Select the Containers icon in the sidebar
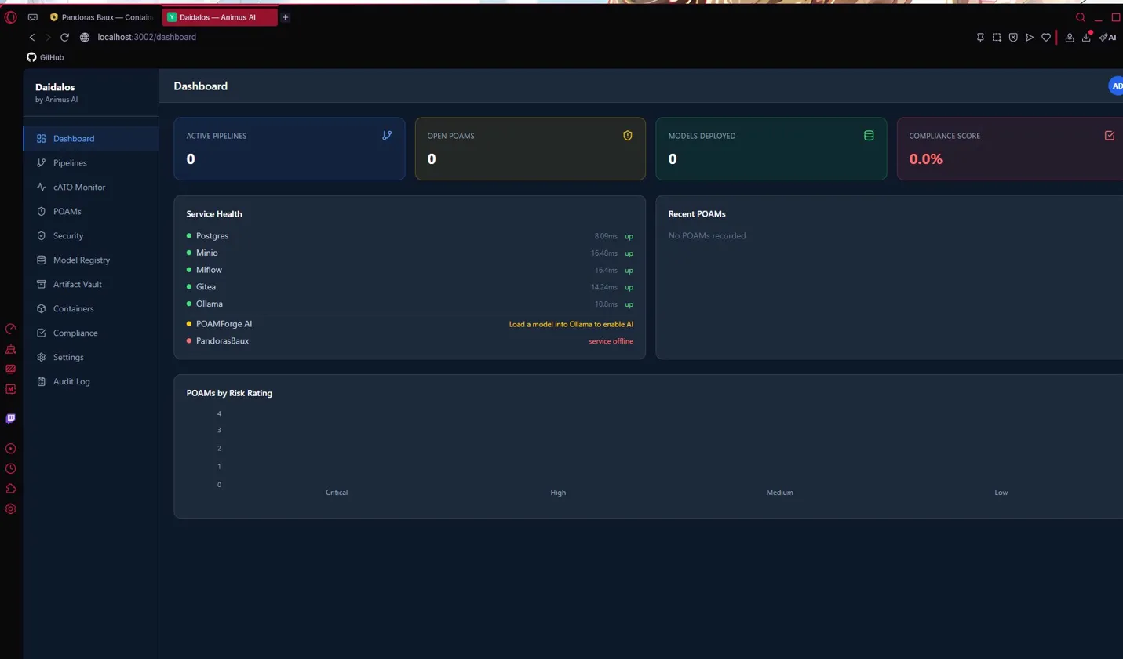Image resolution: width=1123 pixels, height=659 pixels. tap(42, 308)
